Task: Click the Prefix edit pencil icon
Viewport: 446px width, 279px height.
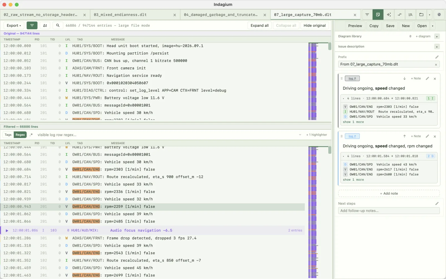Action: (x=437, y=57)
